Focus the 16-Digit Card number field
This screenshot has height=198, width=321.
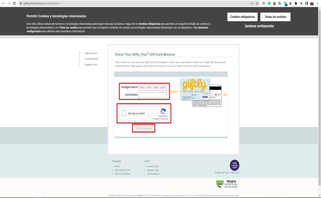(x=153, y=88)
